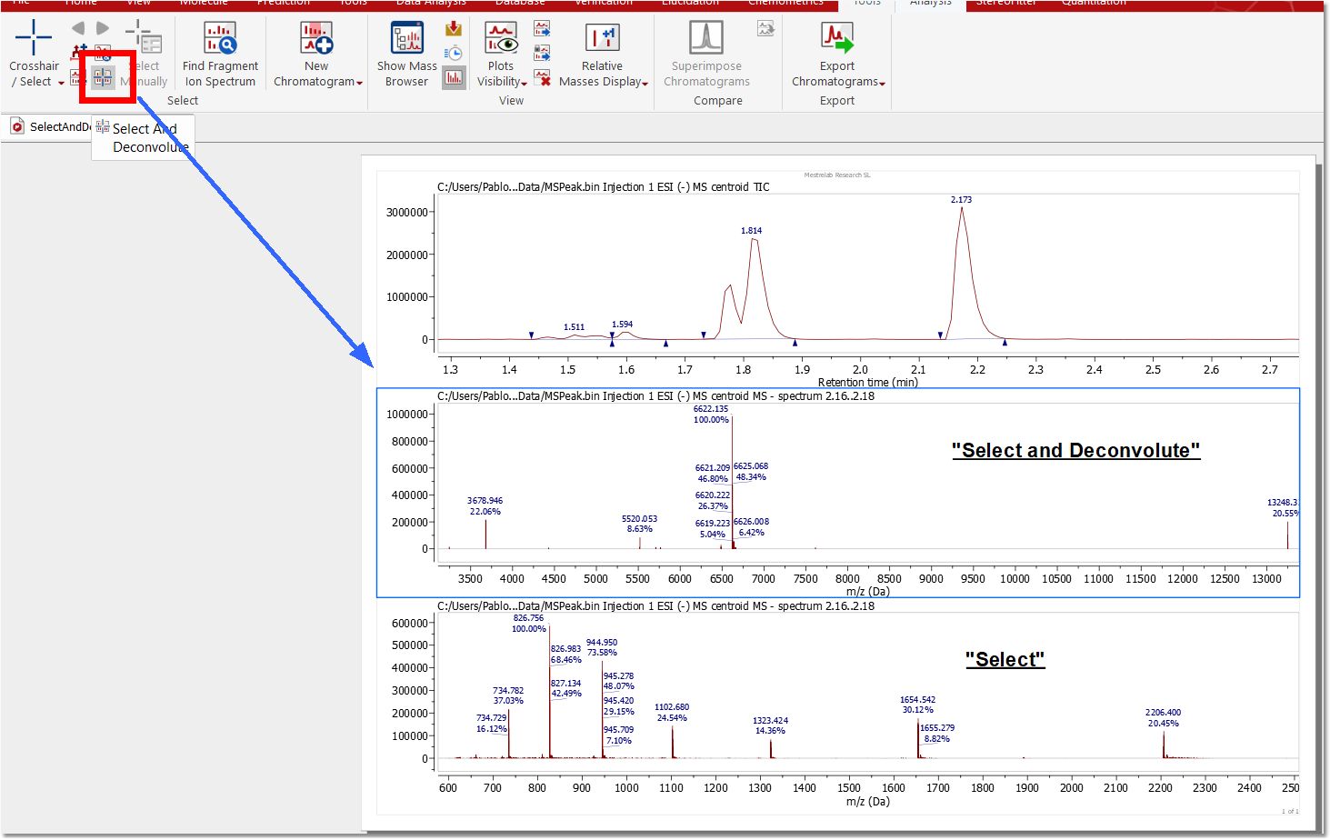Click the locked plot arrow icon
The width and height of the screenshot is (1330, 840).
543,54
